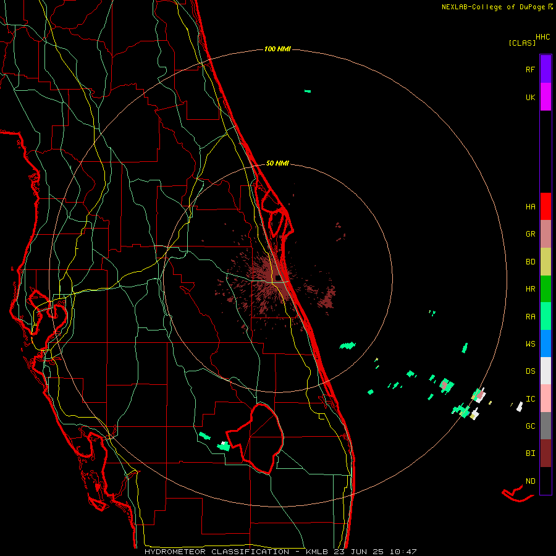Click the HR legend label
The height and width of the screenshot is (556, 556).
coord(530,289)
